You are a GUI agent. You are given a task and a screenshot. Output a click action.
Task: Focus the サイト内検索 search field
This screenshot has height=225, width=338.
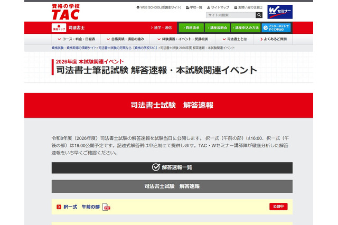tap(231, 15)
